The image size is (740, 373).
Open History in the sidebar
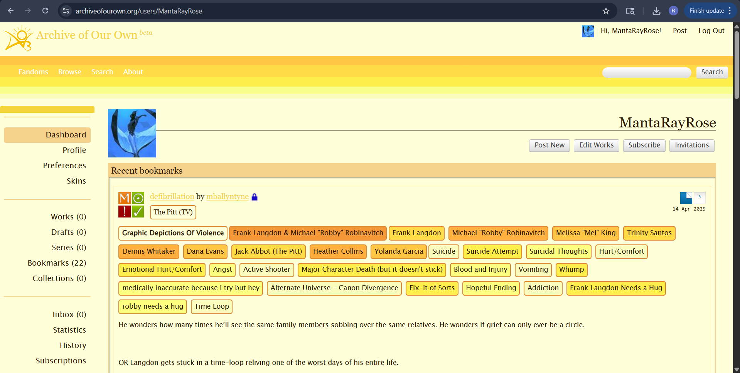[x=73, y=345]
